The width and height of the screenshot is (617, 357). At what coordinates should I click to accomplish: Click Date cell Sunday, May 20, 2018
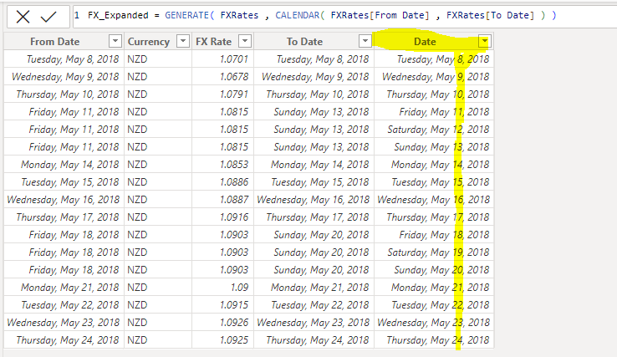[x=434, y=269]
